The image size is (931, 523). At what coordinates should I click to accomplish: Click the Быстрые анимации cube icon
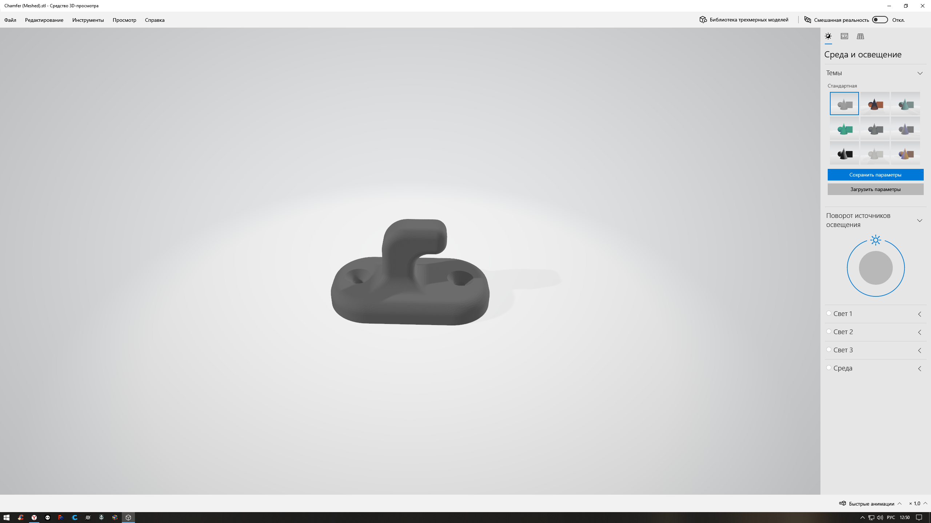(842, 503)
